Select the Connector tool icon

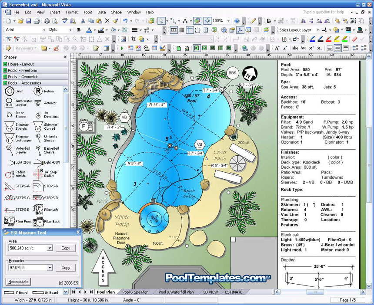tap(173, 21)
